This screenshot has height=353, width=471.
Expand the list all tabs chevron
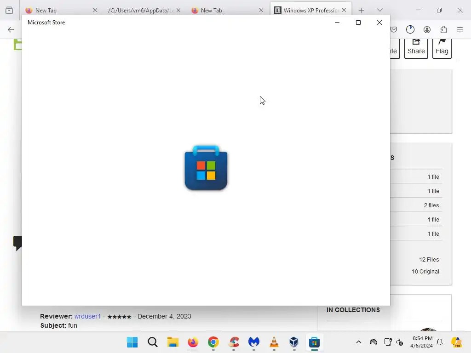[x=379, y=10]
